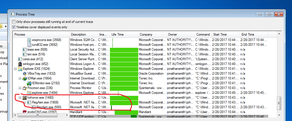Click the lsass.exe process icon
The height and width of the screenshot is (121, 292).
click(24, 50)
